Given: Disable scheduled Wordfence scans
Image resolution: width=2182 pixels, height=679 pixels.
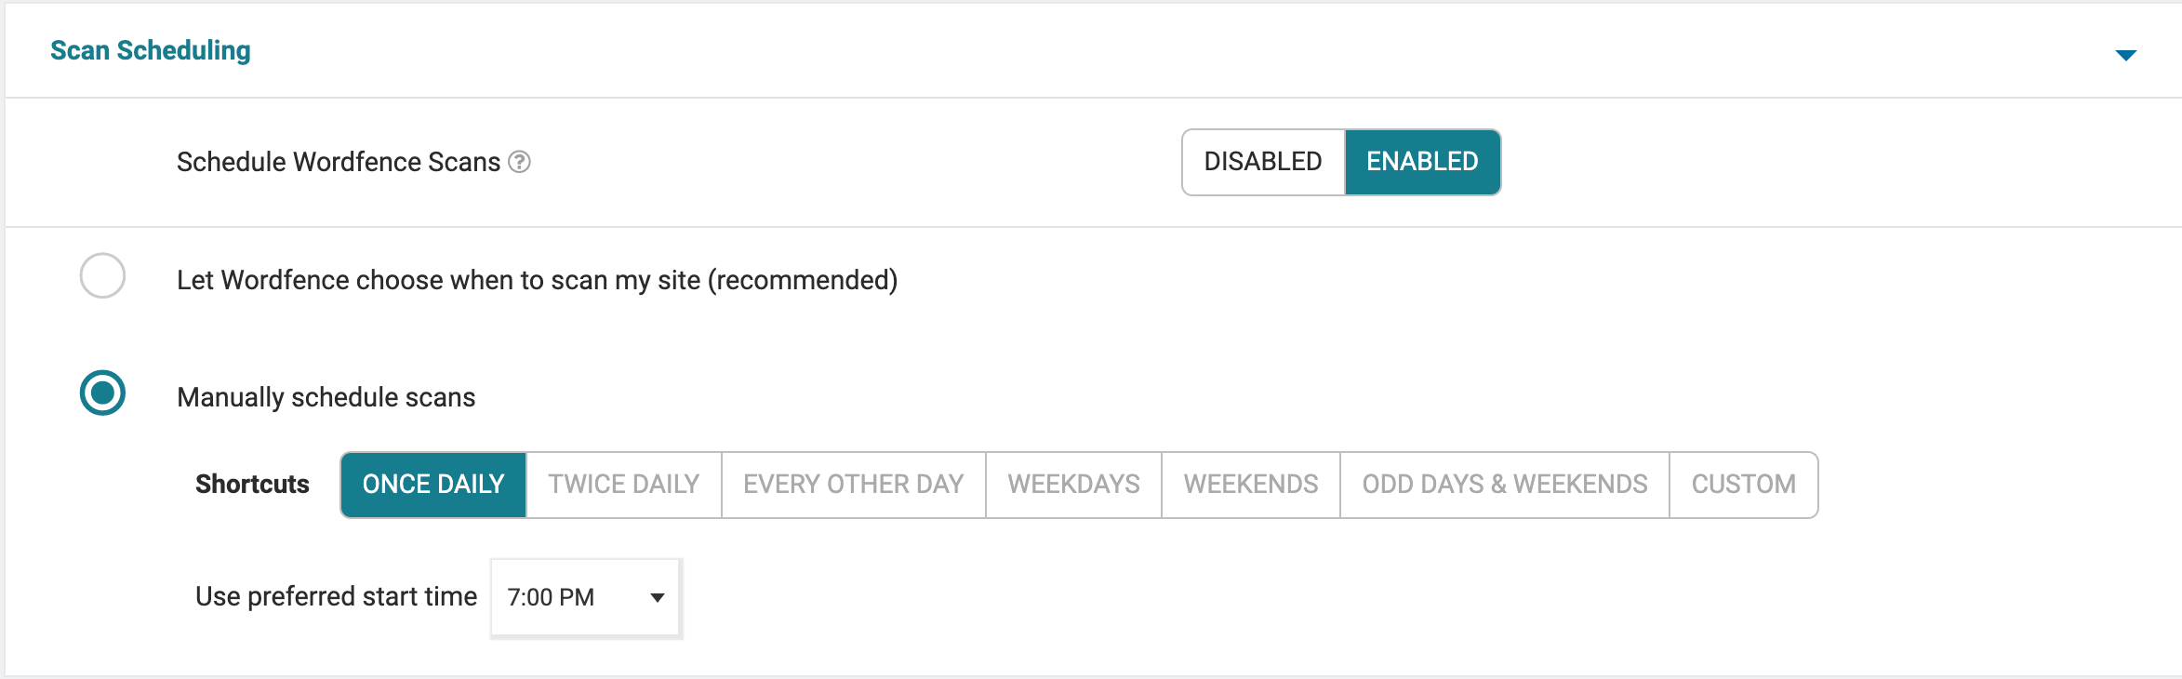Looking at the screenshot, I should point(1262,161).
